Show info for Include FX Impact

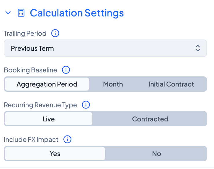[x=67, y=140]
